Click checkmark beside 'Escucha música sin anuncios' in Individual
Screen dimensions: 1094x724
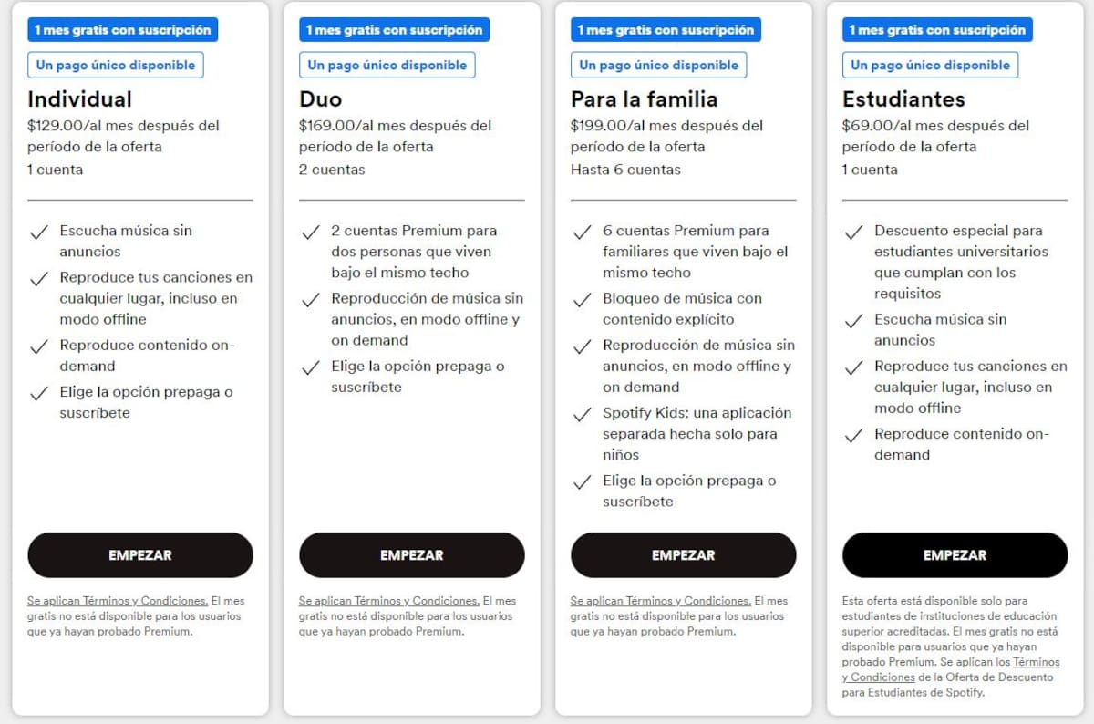click(x=38, y=232)
